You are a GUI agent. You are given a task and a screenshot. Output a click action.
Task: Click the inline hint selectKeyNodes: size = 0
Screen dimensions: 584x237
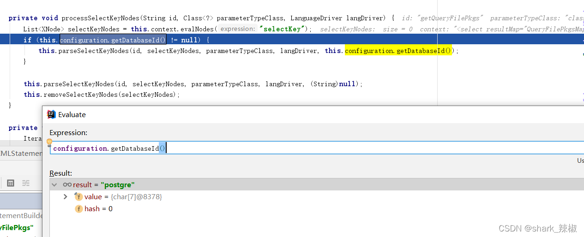[x=367, y=29]
